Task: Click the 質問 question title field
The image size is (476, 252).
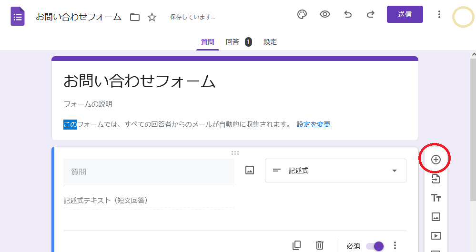Action: (x=149, y=172)
